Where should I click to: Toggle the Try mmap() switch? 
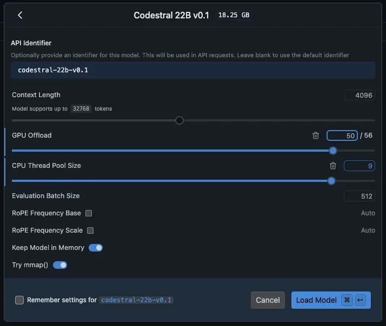pyautogui.click(x=60, y=265)
